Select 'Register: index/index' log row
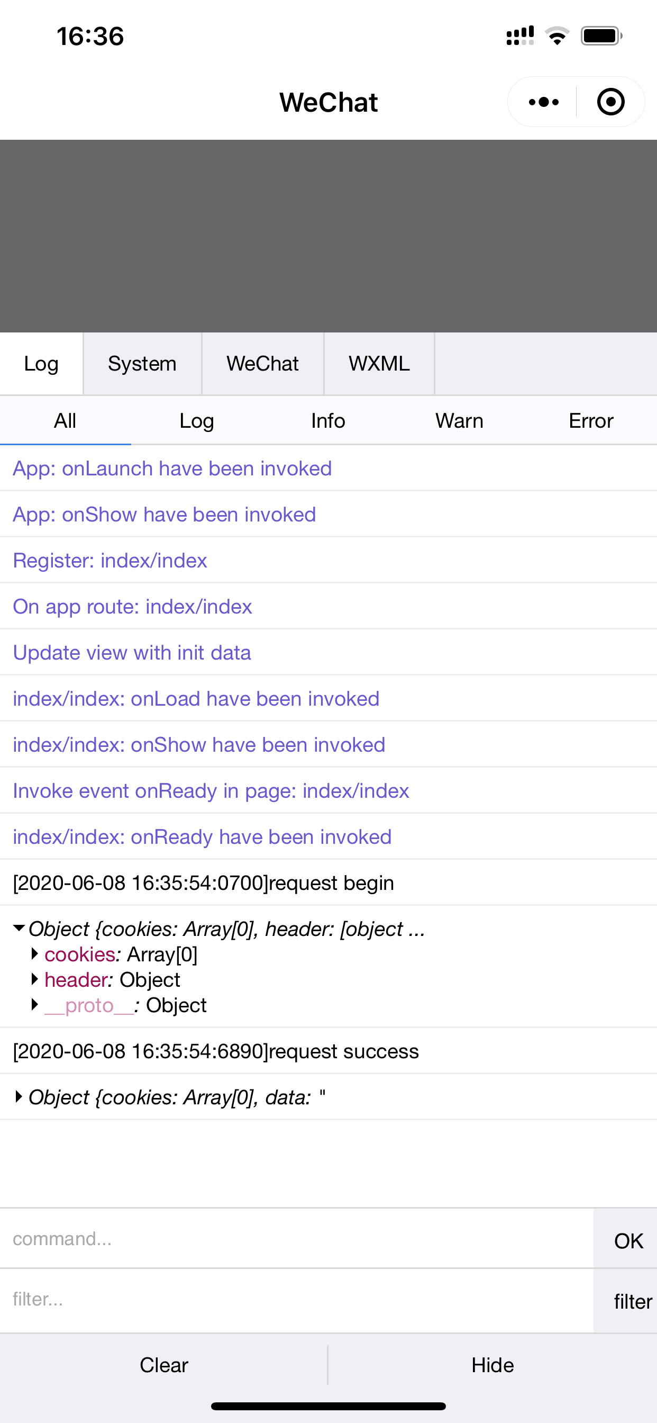Viewport: 657px width, 1423px height. pos(328,560)
